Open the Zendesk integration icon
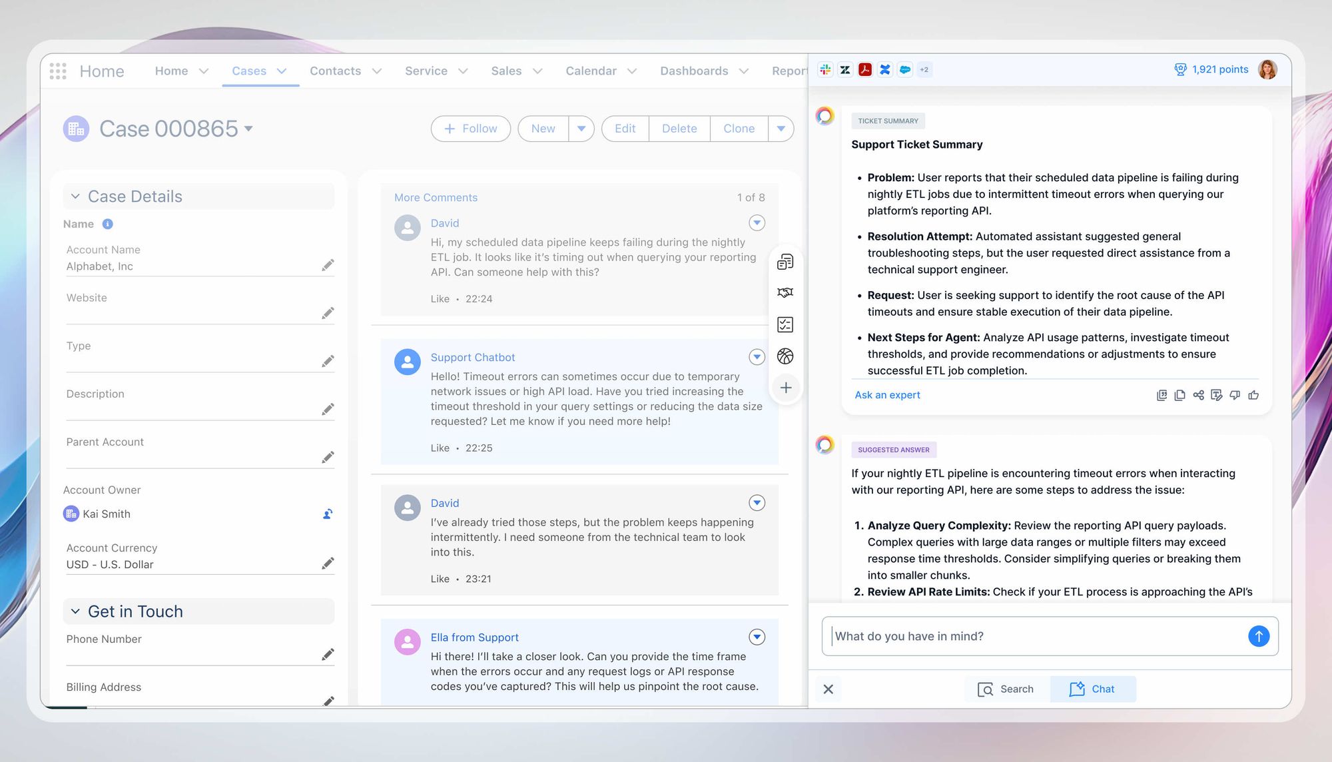 [x=845, y=69]
